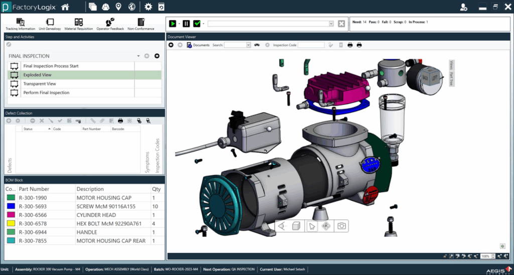This screenshot has height=275, width=514.
Task: Click the camera snapshot icon in 3D viewer
Action: (x=341, y=226)
